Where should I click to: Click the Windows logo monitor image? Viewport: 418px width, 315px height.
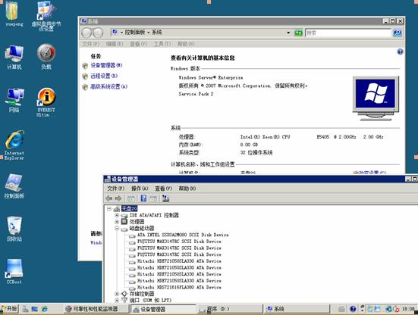pos(376,98)
